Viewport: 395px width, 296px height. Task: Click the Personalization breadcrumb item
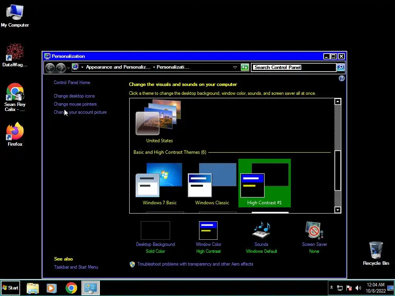[173, 67]
